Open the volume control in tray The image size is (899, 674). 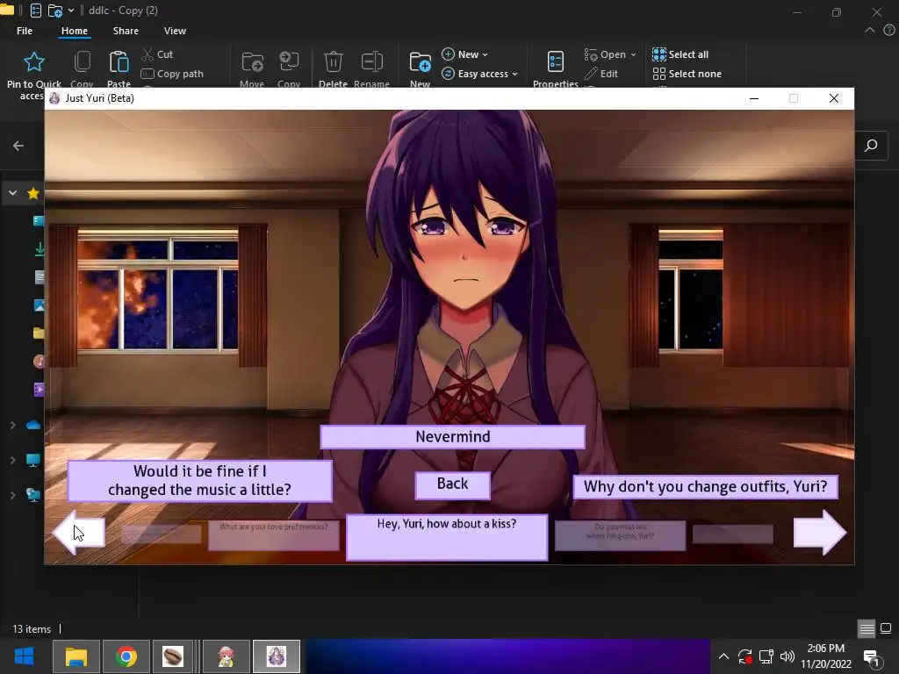(x=788, y=656)
